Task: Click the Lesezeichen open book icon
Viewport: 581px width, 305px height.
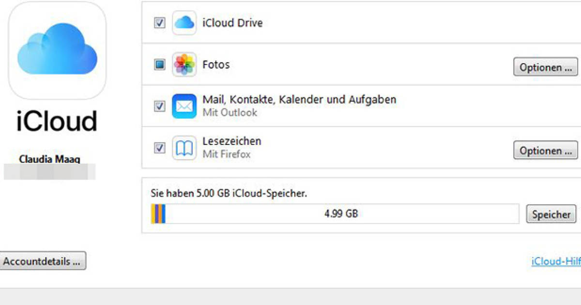Action: (184, 148)
